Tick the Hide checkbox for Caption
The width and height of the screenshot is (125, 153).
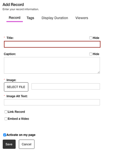[x=91, y=54]
